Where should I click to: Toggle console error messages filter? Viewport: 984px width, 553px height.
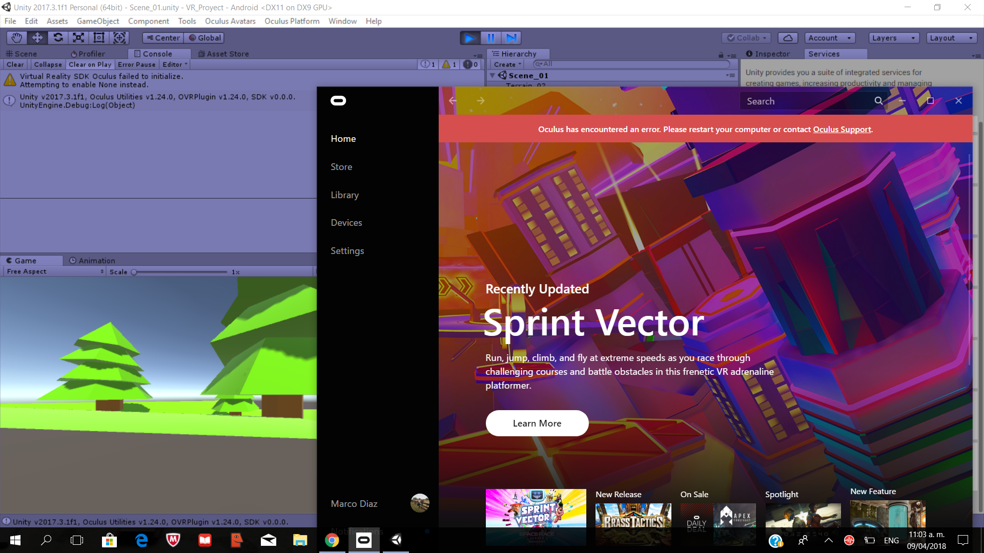(470, 65)
